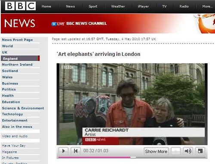The width and height of the screenshot is (215, 164).
Task: Open Also in the news
Action: pyautogui.click(x=17, y=127)
